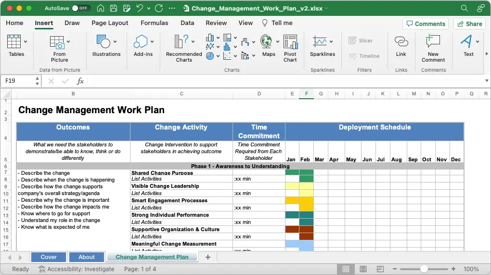491x275 pixels.
Task: Insert a statistical histogram chart icon
Action: (x=227, y=47)
